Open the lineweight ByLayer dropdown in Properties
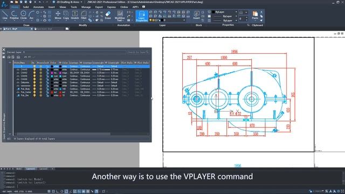 (x=236, y=20)
